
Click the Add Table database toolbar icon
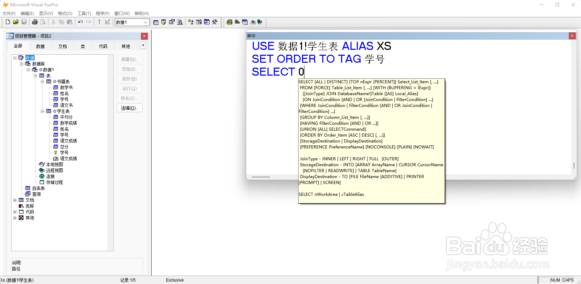[237, 22]
